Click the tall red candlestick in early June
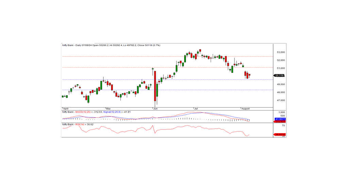Screen dimensions: 347x175 155,86
